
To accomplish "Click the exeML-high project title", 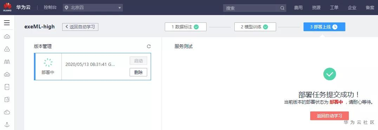I will (40, 27).
